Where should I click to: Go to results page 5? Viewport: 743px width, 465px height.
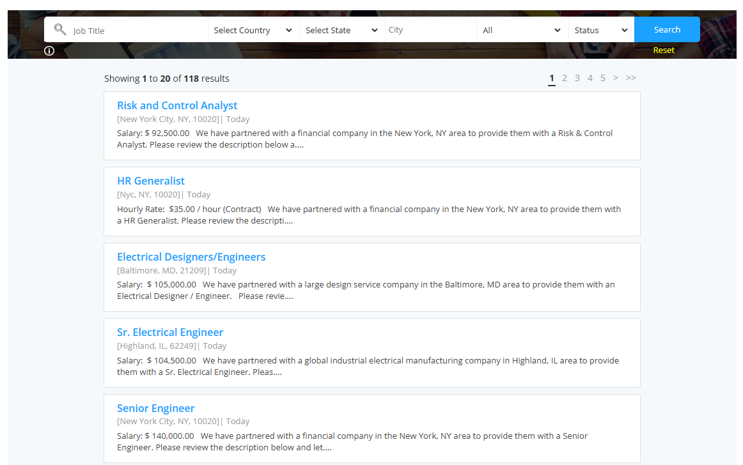pos(603,78)
